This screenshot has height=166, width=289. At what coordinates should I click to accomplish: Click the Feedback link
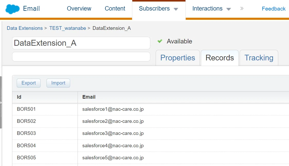coord(274,9)
